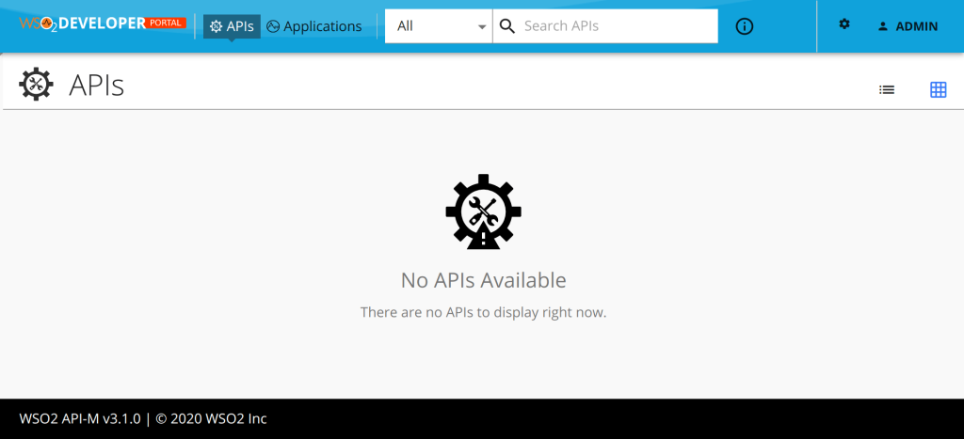Click the gear-wrench icon beside the APIs heading
964x439 pixels.
click(36, 85)
